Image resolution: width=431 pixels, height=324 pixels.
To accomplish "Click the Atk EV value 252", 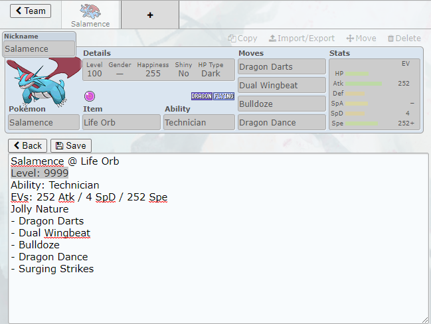I will coord(404,83).
